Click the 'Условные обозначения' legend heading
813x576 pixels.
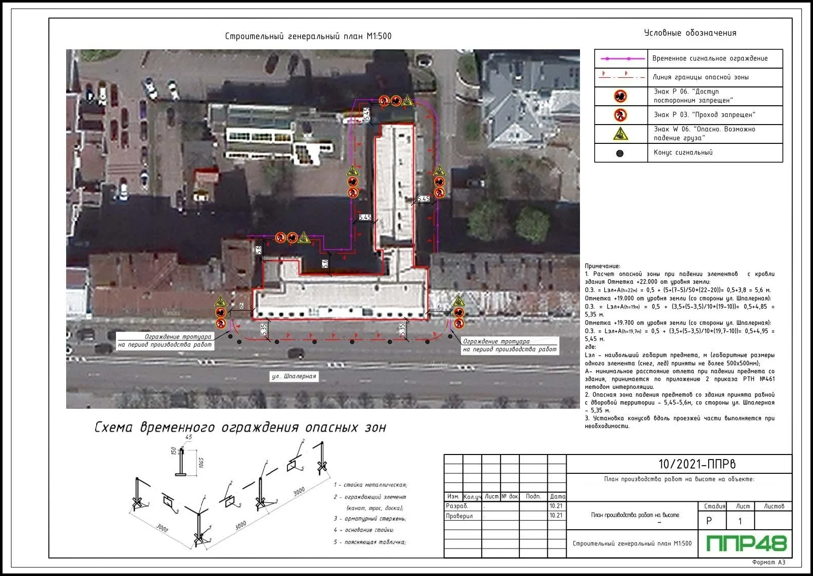point(690,33)
